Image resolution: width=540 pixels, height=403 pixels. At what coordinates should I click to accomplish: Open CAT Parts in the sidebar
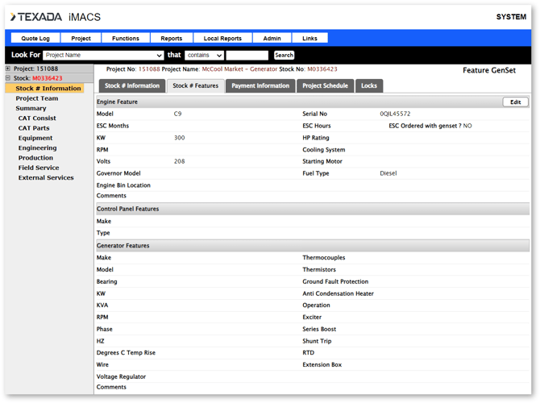pyautogui.click(x=34, y=128)
